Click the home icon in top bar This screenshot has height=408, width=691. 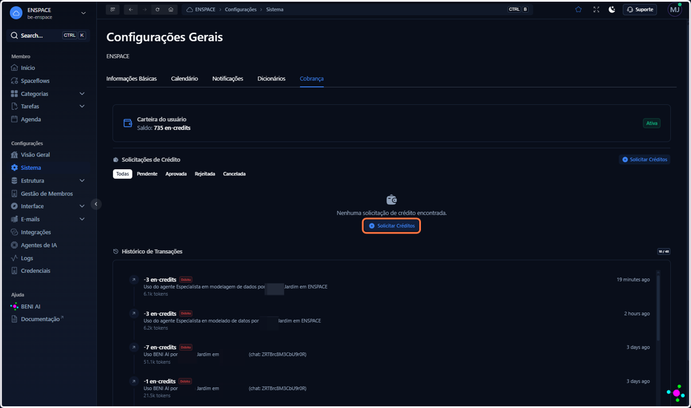click(x=170, y=10)
